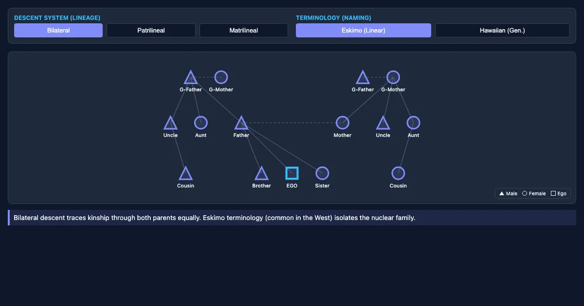
Task: Click the Brother triangle node
Action: click(261, 174)
